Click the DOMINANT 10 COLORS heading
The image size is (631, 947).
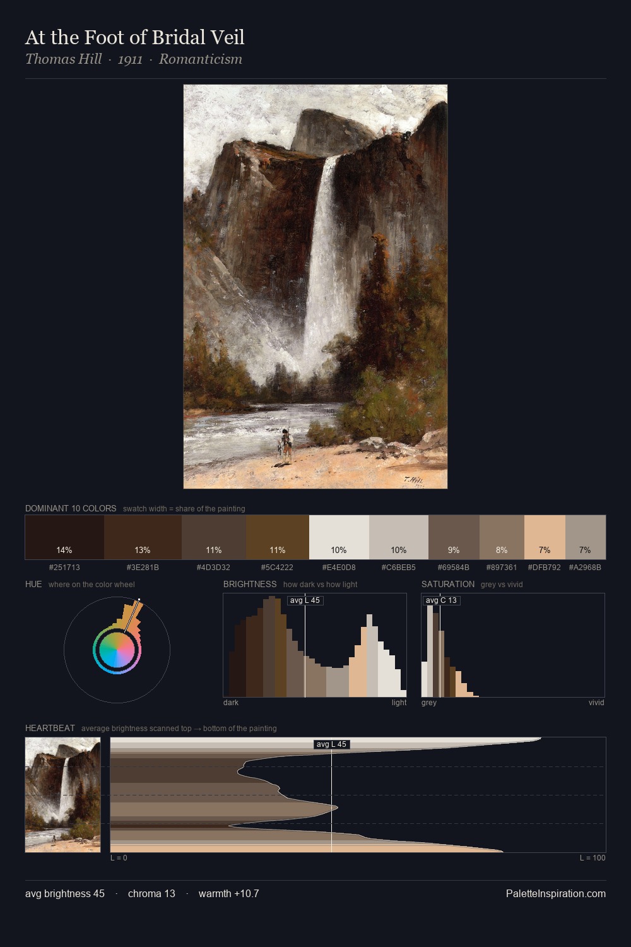point(71,508)
